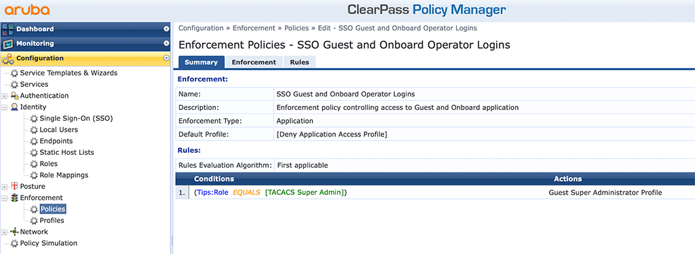Click gear icon beside Policy Simulation
The image size is (695, 254).
tap(15, 243)
